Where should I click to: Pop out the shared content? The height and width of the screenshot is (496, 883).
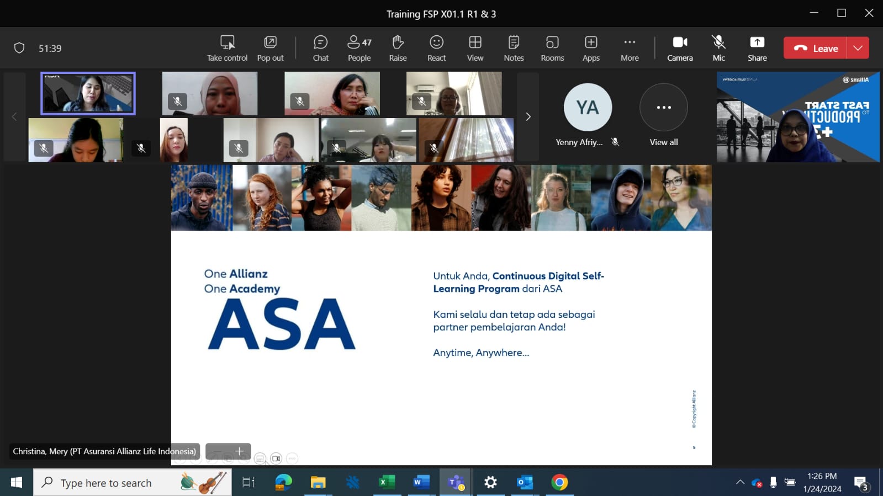(270, 49)
